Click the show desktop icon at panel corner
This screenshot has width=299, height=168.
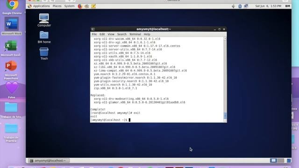(x=289, y=161)
